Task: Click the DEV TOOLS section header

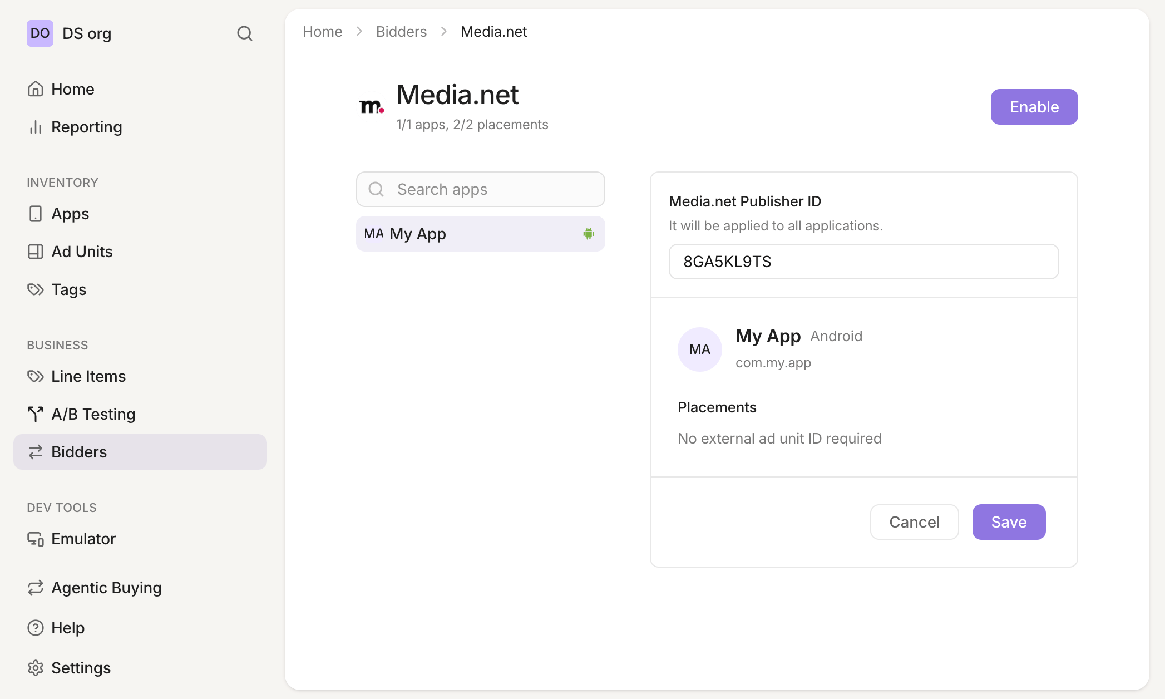Action: (62, 508)
